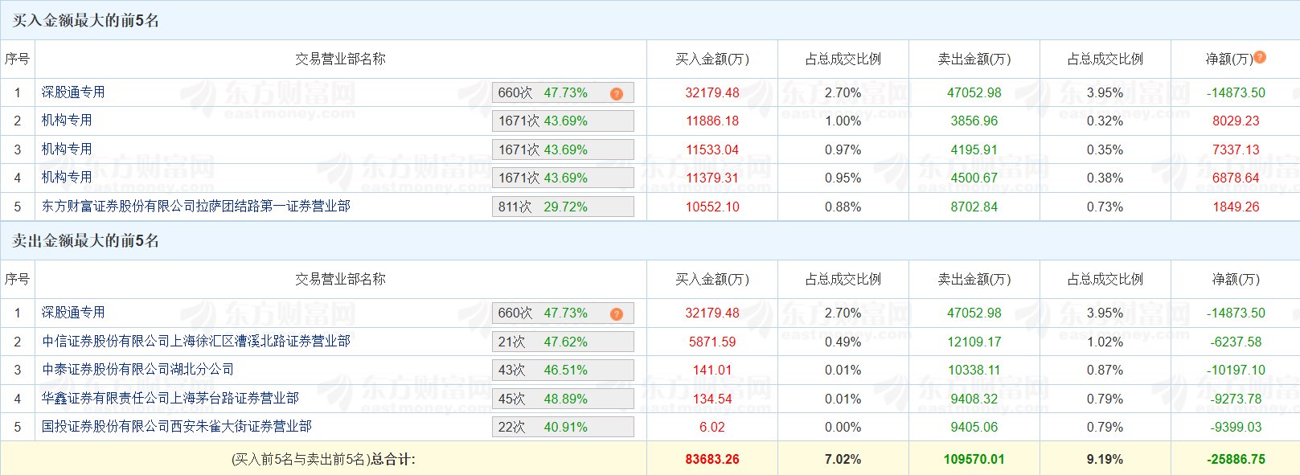Click the 45次 48.89% success rate bar
Viewport: 1300px width, 475px height.
click(x=563, y=399)
